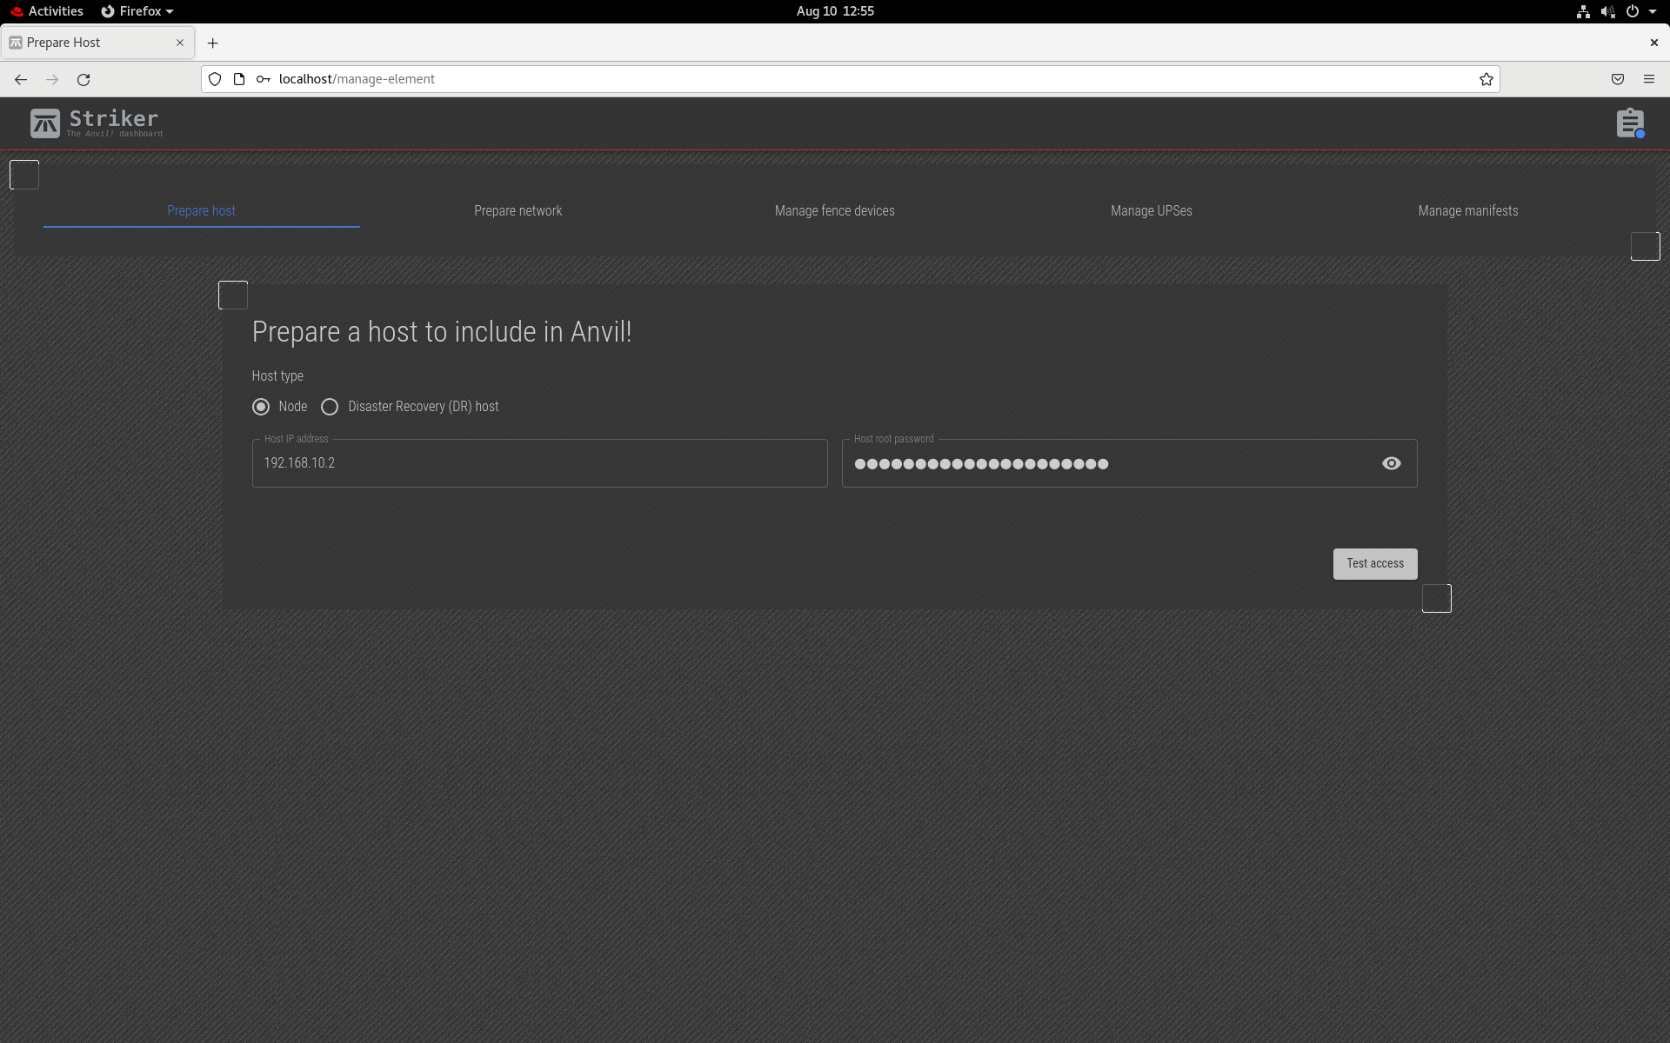Switch to Prepare host tab

[201, 211]
